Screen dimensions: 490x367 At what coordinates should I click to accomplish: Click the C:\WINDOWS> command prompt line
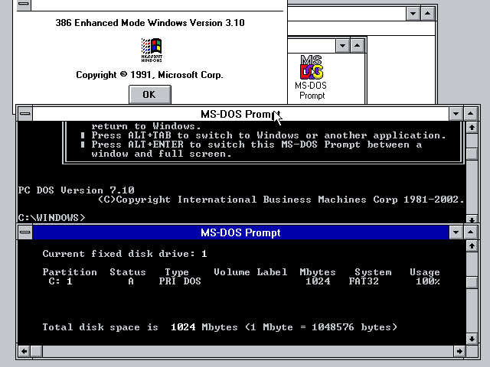point(51,217)
